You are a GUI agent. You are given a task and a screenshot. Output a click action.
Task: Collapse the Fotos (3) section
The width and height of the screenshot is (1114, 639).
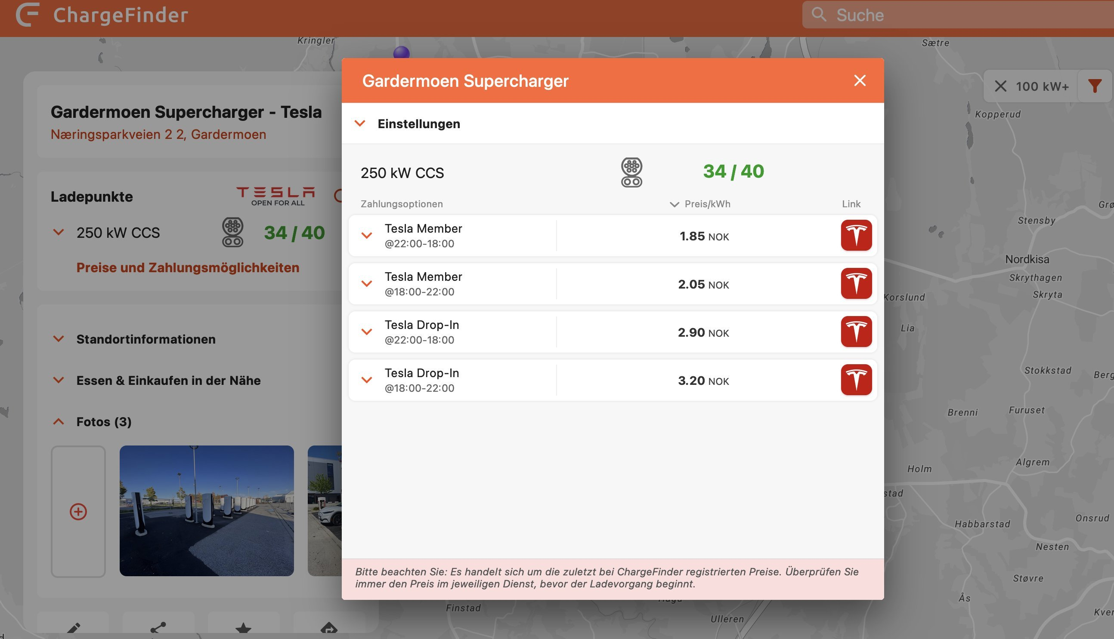coord(104,422)
